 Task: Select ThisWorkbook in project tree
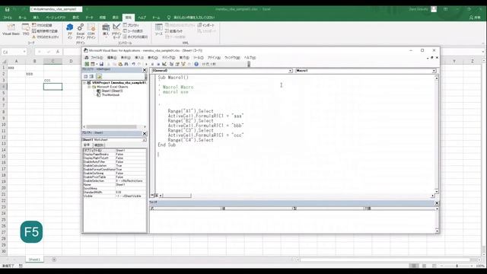click(x=108, y=94)
